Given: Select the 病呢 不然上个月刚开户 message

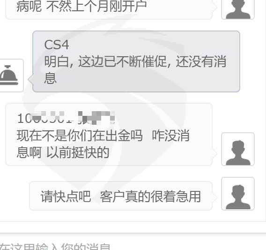Looking at the screenshot, I should pos(81,6).
